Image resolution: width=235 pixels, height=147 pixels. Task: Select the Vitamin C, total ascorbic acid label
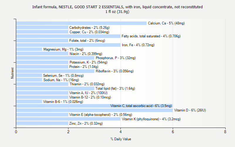tap(141, 106)
